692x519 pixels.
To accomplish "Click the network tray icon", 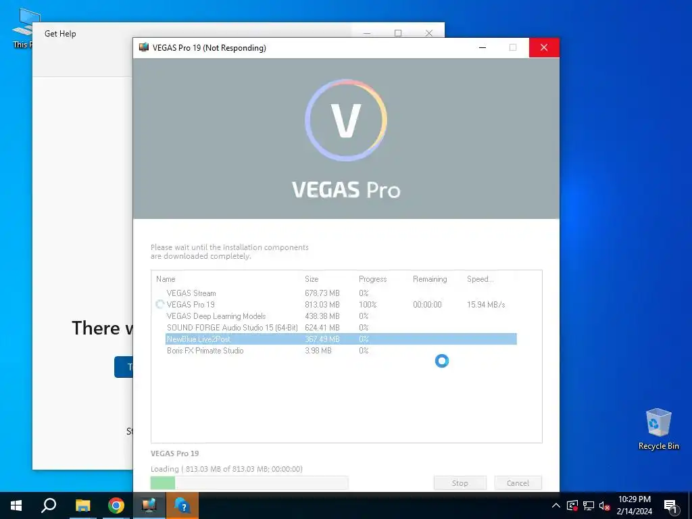I will tap(589, 505).
